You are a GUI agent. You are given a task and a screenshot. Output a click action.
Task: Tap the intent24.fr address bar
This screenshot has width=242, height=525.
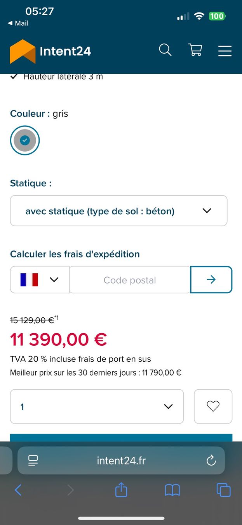pos(121,461)
